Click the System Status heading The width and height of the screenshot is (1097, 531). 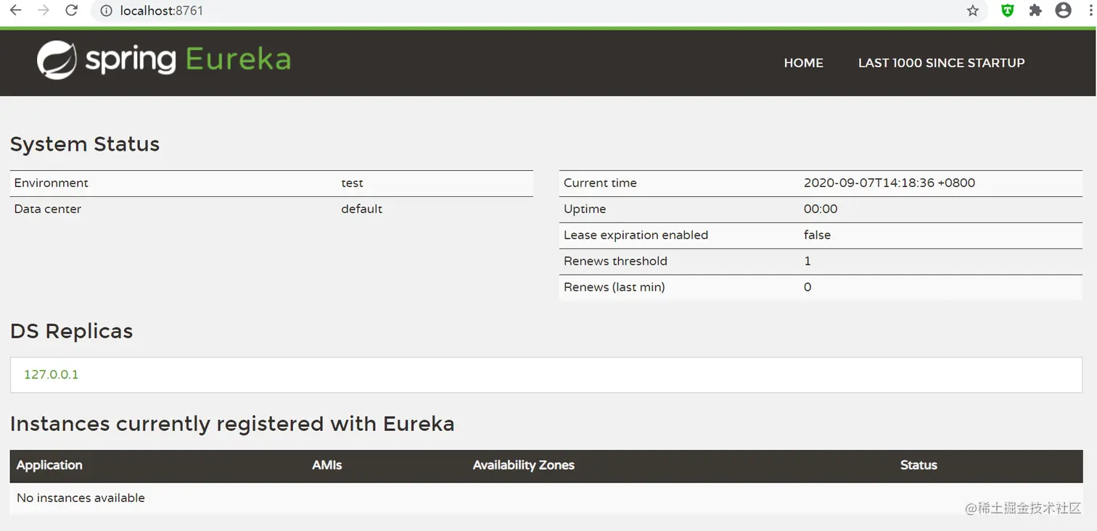[x=85, y=144]
